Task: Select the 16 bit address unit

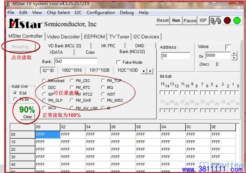Action: [x=15, y=99]
